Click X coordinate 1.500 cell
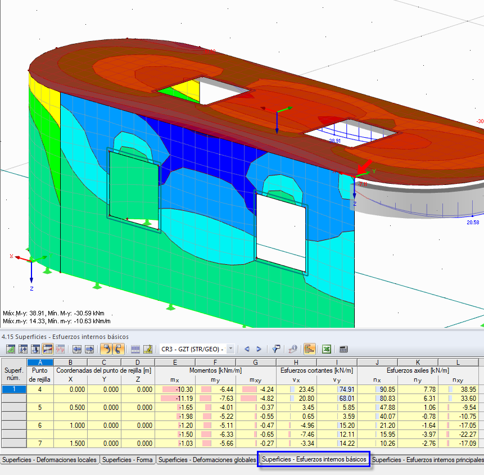Image resolution: width=484 pixels, height=475 pixels. pos(71,443)
